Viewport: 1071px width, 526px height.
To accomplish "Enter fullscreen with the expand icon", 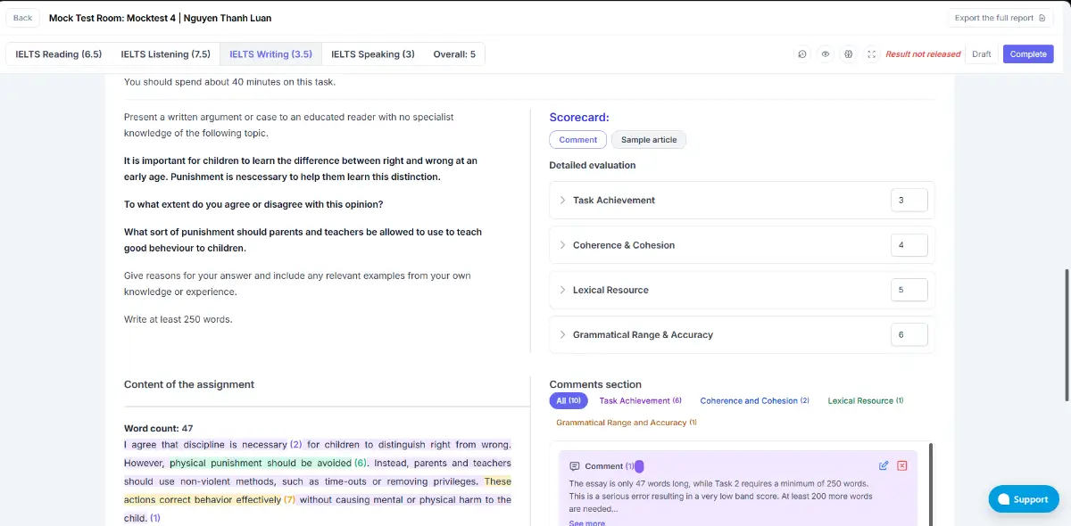I will (x=871, y=54).
